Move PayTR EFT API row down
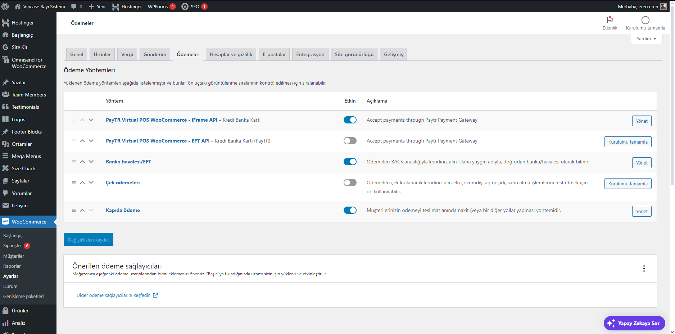This screenshot has width=675, height=334. tap(91, 141)
